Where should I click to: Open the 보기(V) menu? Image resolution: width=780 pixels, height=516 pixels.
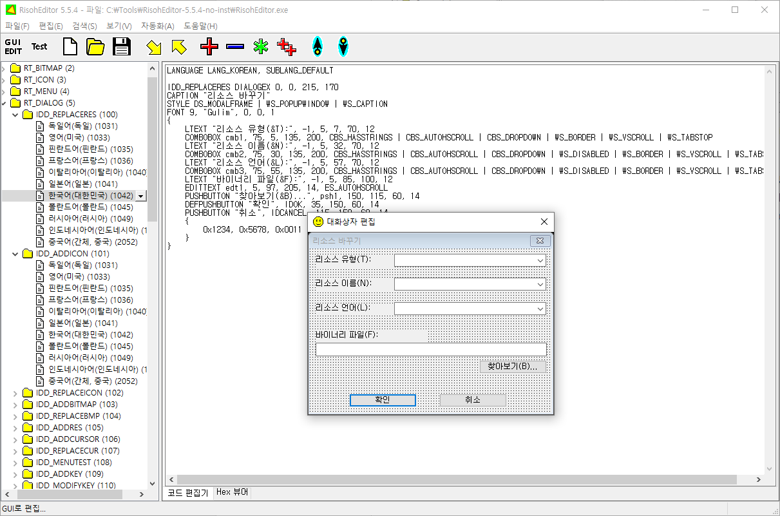pos(119,26)
